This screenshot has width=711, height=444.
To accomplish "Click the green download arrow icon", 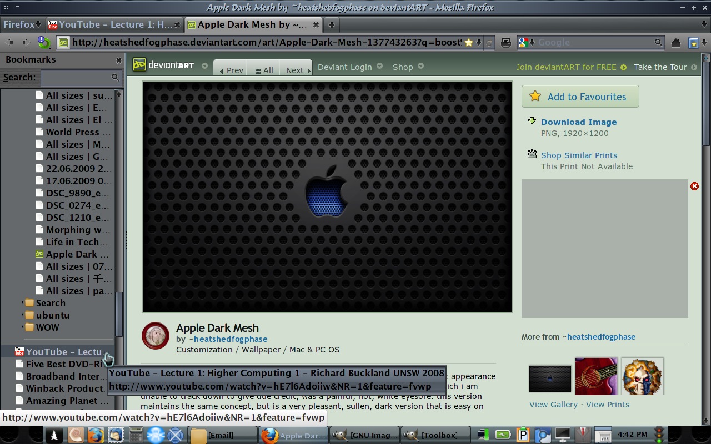I will 532,121.
